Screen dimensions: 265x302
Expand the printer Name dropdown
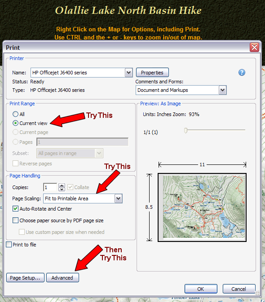point(128,73)
